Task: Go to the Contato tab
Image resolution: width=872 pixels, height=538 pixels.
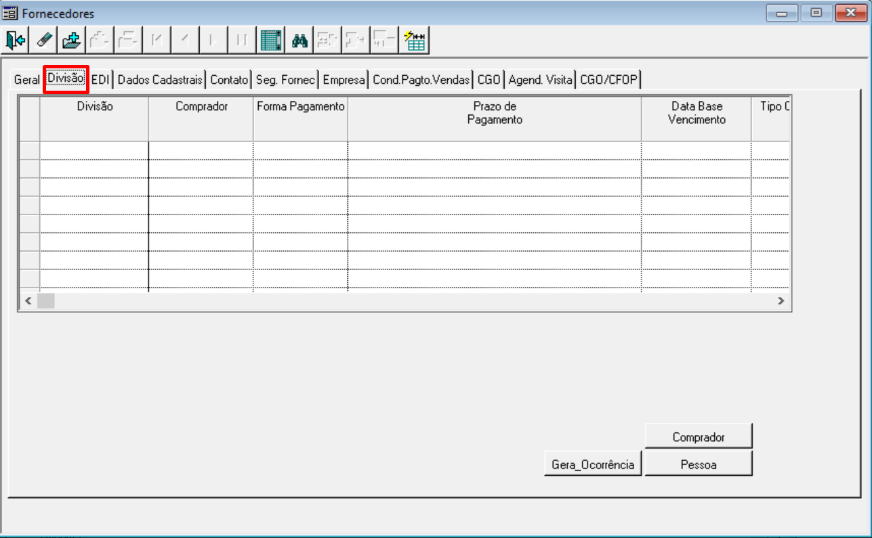Action: (x=230, y=80)
